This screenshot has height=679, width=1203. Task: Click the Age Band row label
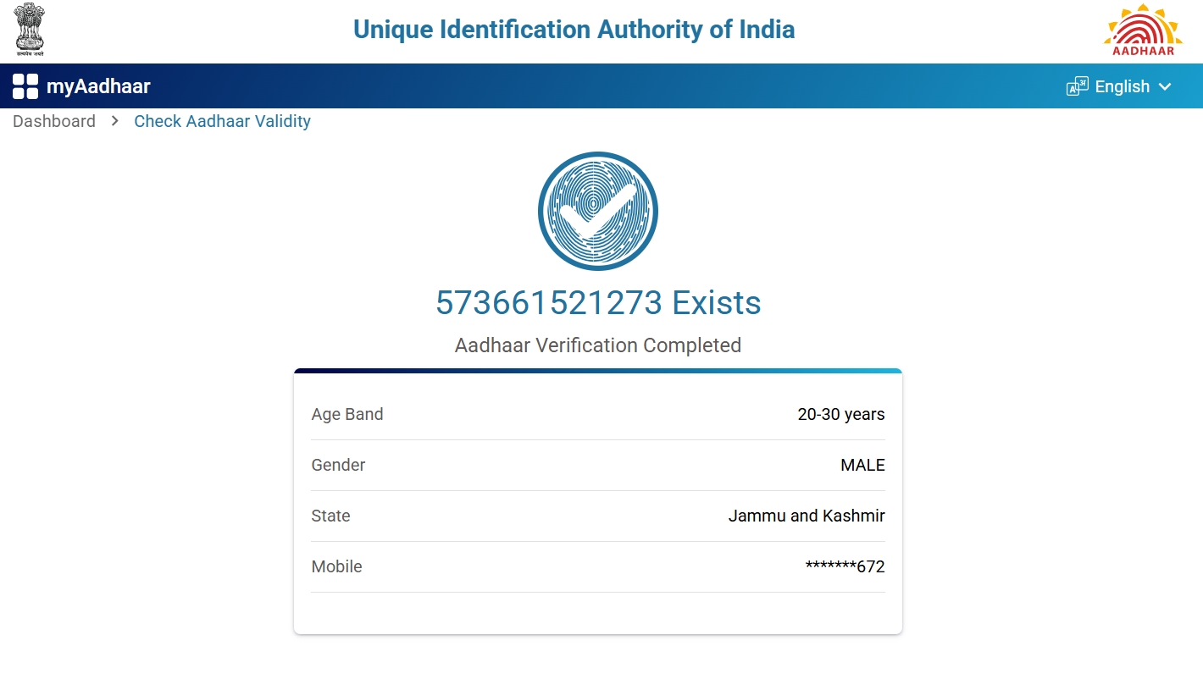point(347,414)
